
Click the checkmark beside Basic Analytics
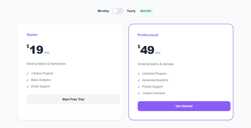28,80
